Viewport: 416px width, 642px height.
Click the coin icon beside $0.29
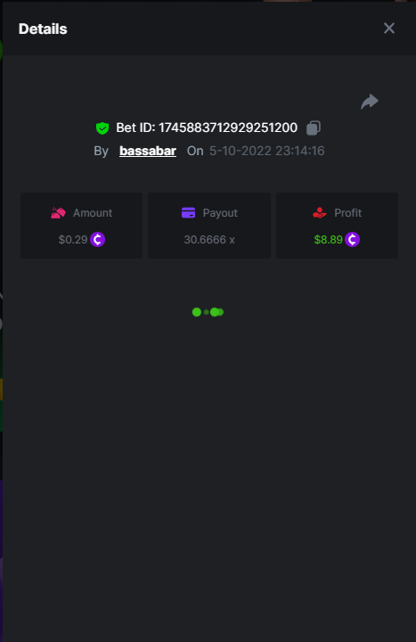click(97, 240)
